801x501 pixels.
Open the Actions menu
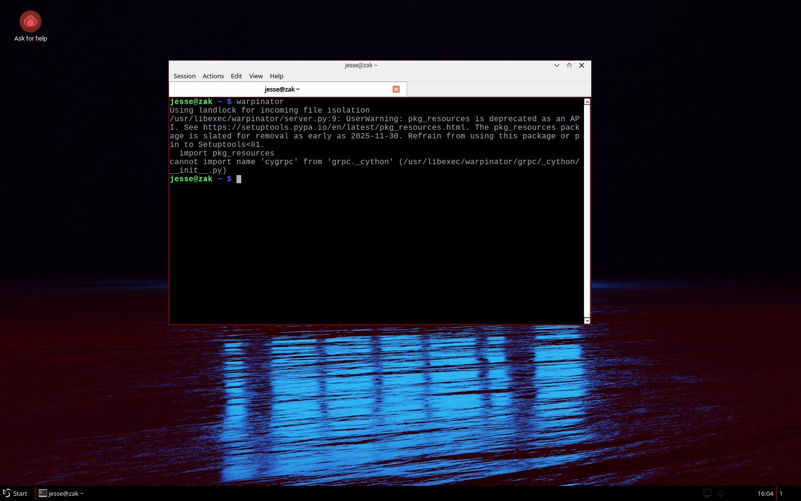213,76
